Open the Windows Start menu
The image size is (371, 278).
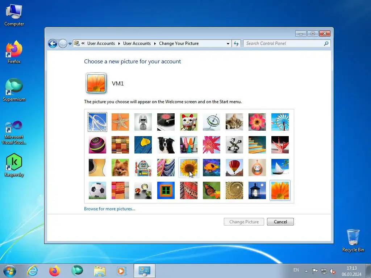[10, 271]
